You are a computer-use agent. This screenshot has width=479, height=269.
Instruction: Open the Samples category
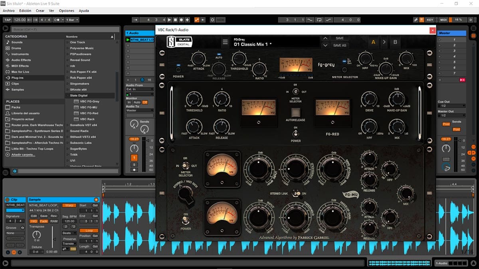coord(18,90)
